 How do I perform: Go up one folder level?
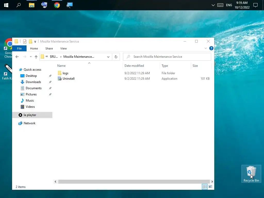click(36, 57)
